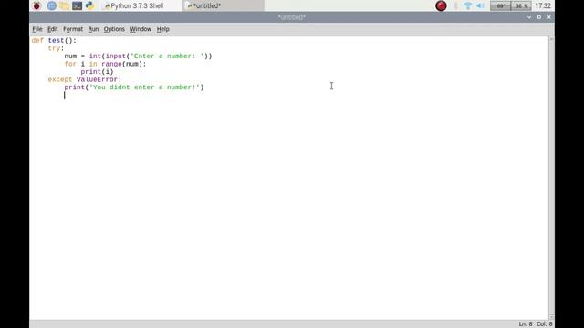Maximize the untitled editor window

539,17
